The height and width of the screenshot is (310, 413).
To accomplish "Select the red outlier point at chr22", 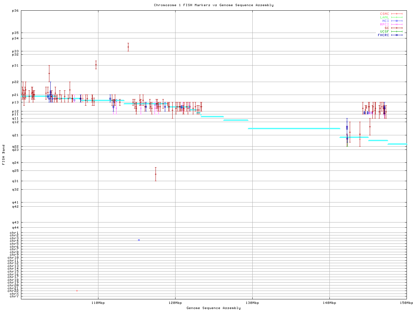I will tap(77, 291).
